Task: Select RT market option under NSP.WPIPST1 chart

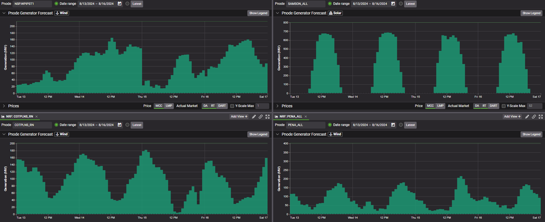Action: pyautogui.click(x=213, y=106)
